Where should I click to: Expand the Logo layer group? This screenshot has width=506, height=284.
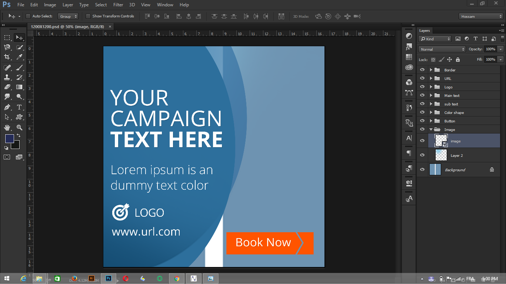point(431,87)
